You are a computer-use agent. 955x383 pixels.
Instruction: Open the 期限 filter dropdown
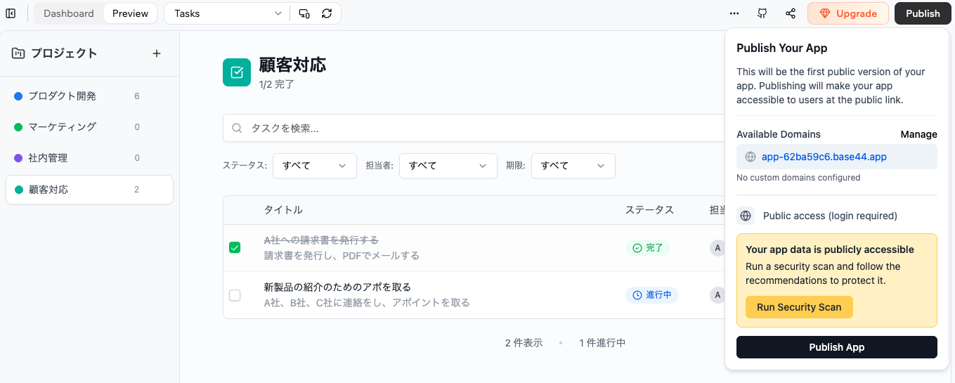coord(573,166)
